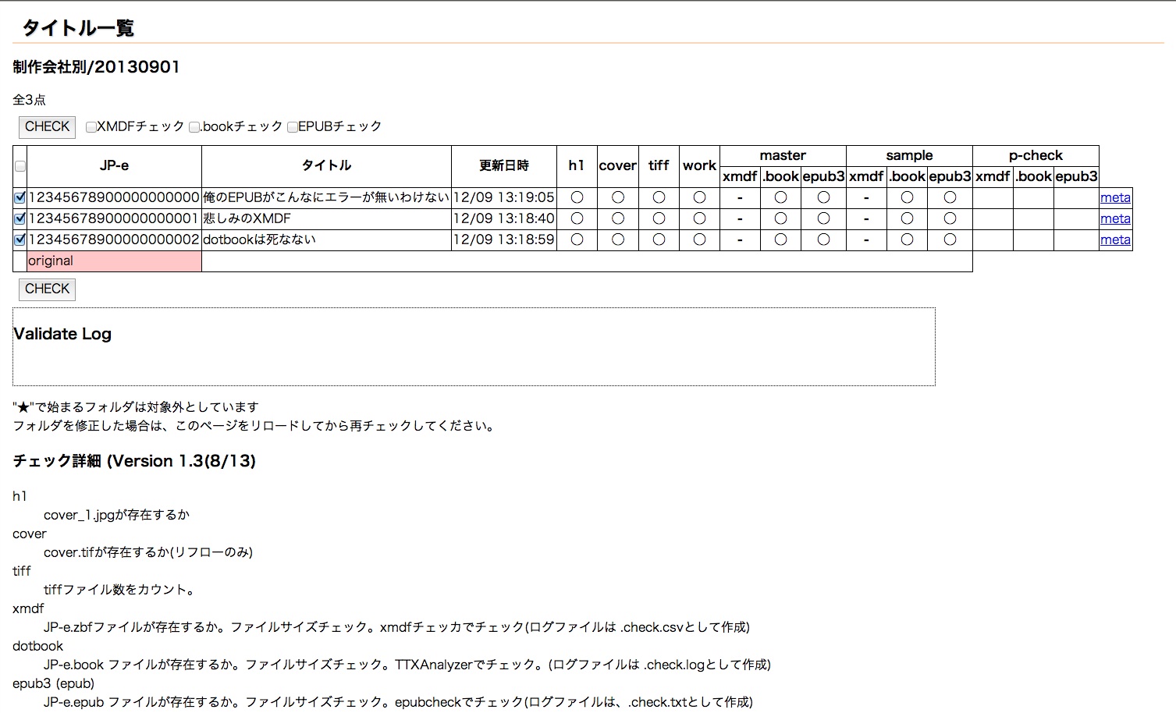Click tiff circle status for dotbookは死なない
This screenshot has height=713, width=1176.
(x=659, y=240)
